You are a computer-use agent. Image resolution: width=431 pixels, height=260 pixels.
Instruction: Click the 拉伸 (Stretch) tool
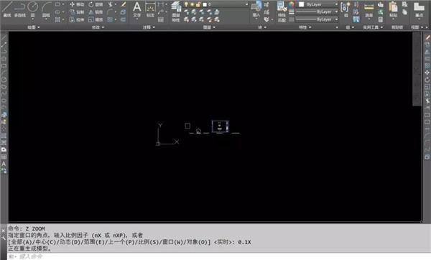point(78,20)
